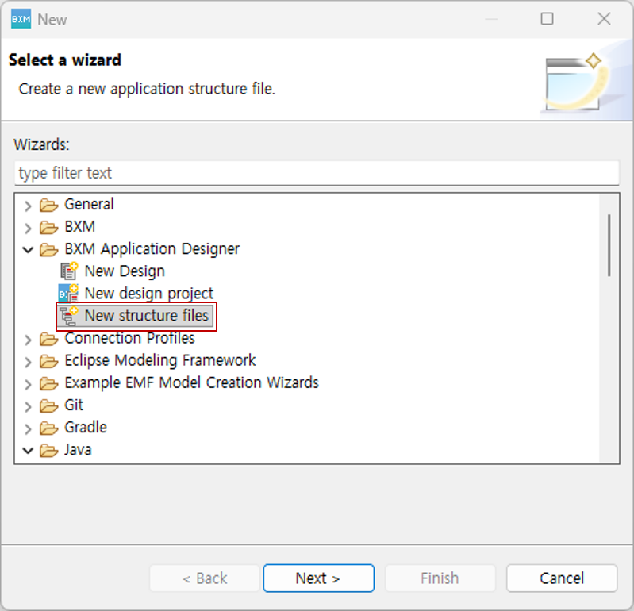
Task: Collapse the BXM Application Designer node
Action: point(29,250)
